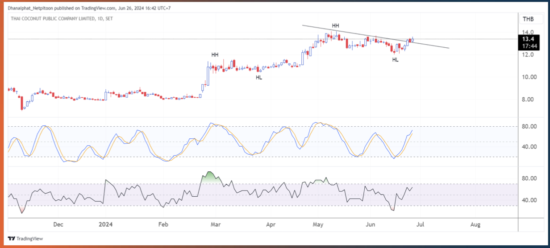Viewport: 550px width, 248px height.
Task: Click the Jul label on time axis
Action: click(x=420, y=225)
